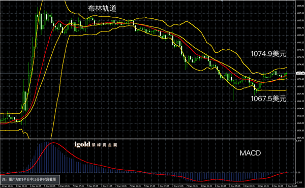305x188 pixels.
Task: Click the upper yellow Bollinger band at its right end
Action: [285, 68]
